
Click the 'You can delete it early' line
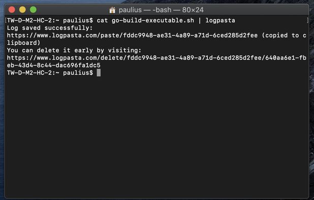[x=74, y=50]
